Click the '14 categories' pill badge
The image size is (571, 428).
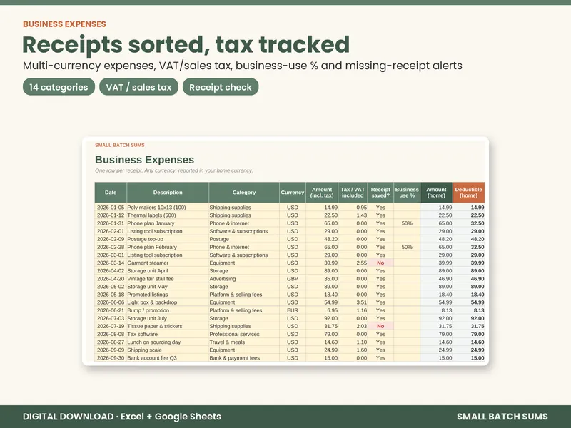[59, 87]
